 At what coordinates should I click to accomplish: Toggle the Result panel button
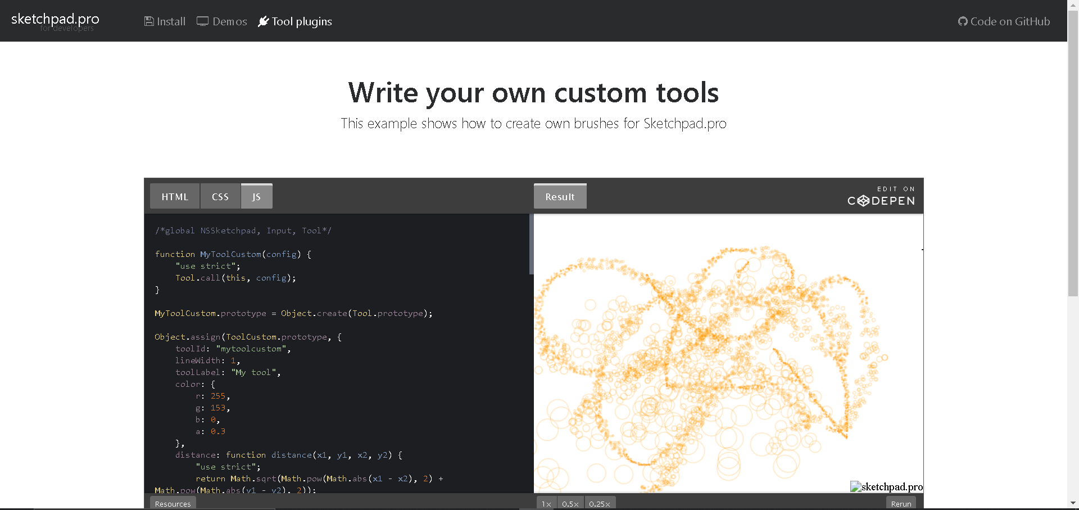560,196
